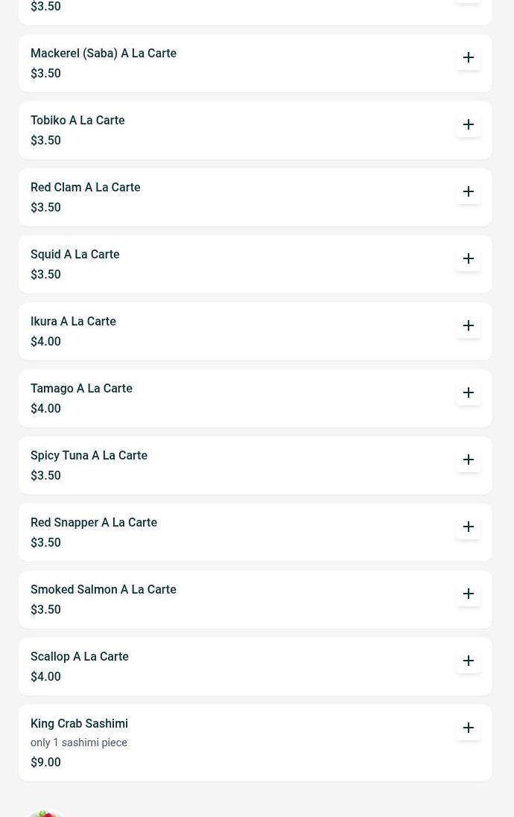Viewport: 514px width, 817px height.
Task: Add King Crab Sashimi using plus icon
Action: point(468,728)
